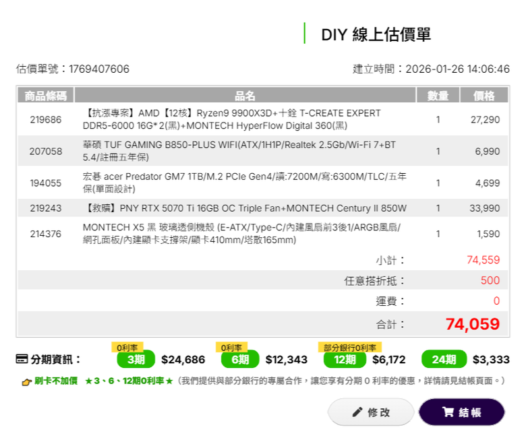This screenshot has width=526, height=442.
Task: Click the bank cooperation note in parentheses
Action: point(341,381)
